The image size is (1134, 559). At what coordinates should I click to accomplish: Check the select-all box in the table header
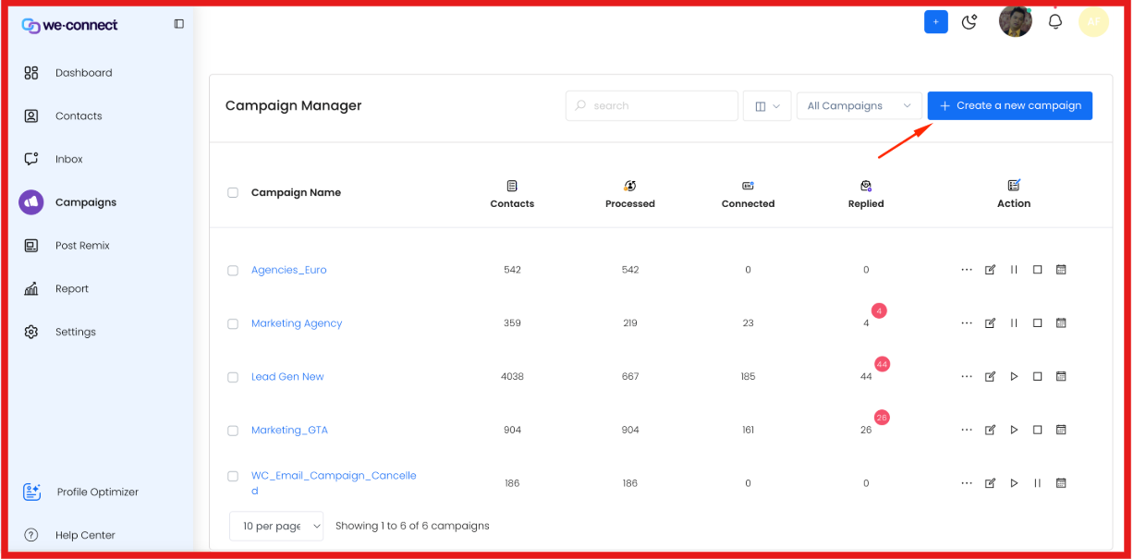(x=232, y=192)
